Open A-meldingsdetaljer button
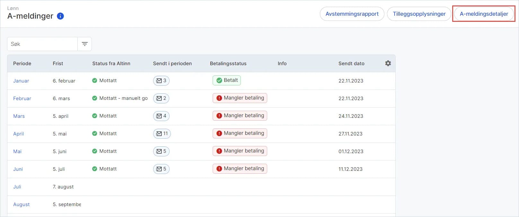The height and width of the screenshot is (217, 519). [484, 14]
